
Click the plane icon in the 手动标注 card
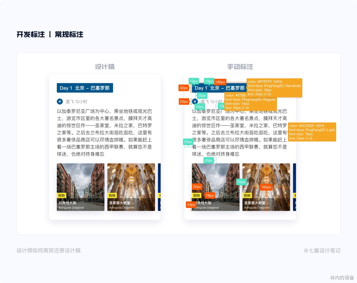pos(195,102)
